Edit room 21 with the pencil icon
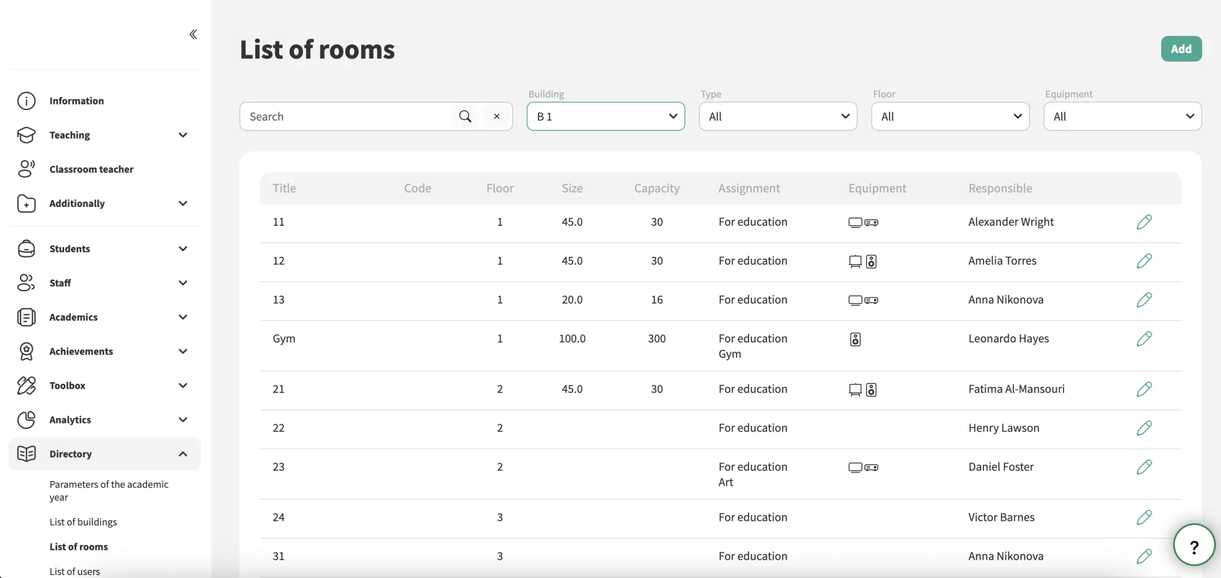 (1144, 389)
